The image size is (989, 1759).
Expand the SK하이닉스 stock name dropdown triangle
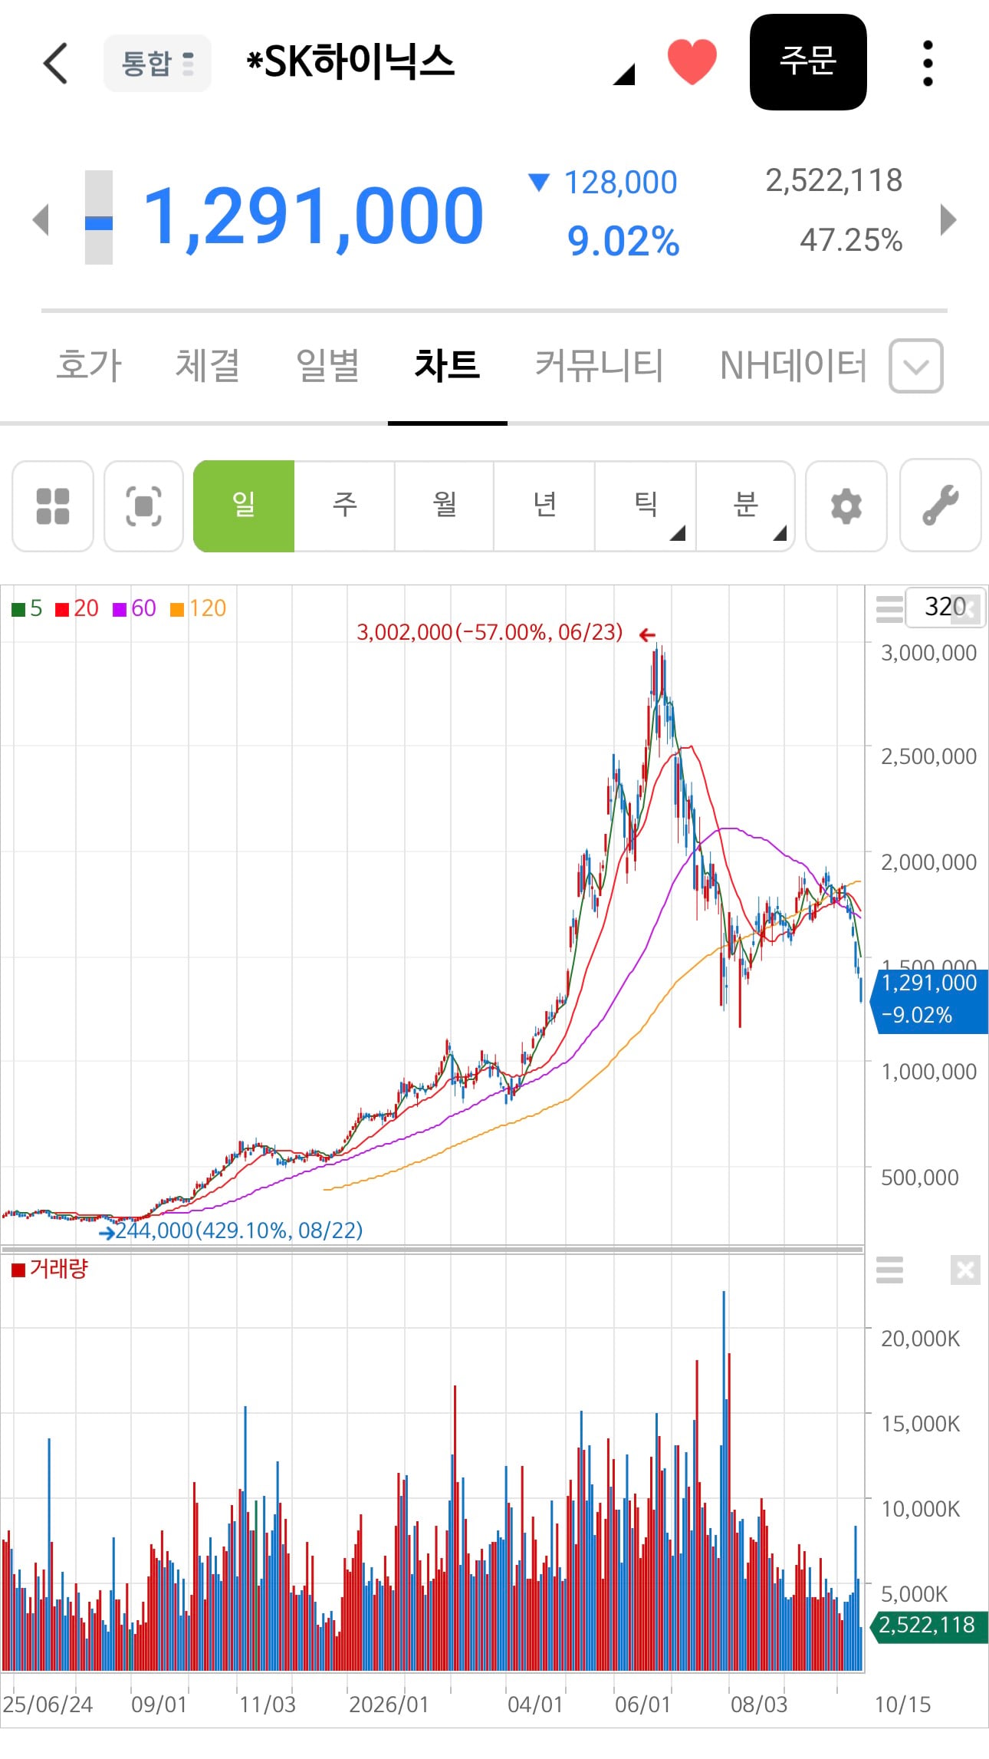pyautogui.click(x=624, y=74)
